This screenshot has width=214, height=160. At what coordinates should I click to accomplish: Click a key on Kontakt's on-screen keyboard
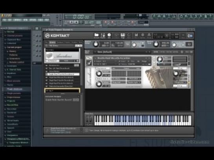(x=143, y=120)
